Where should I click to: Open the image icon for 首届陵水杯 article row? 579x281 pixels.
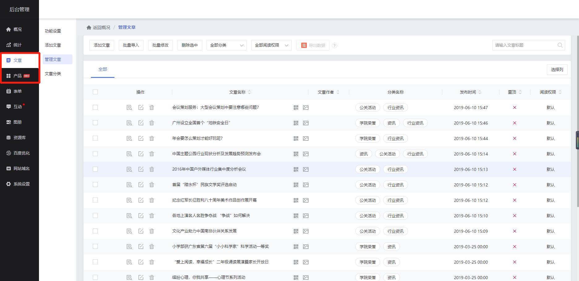click(x=306, y=185)
